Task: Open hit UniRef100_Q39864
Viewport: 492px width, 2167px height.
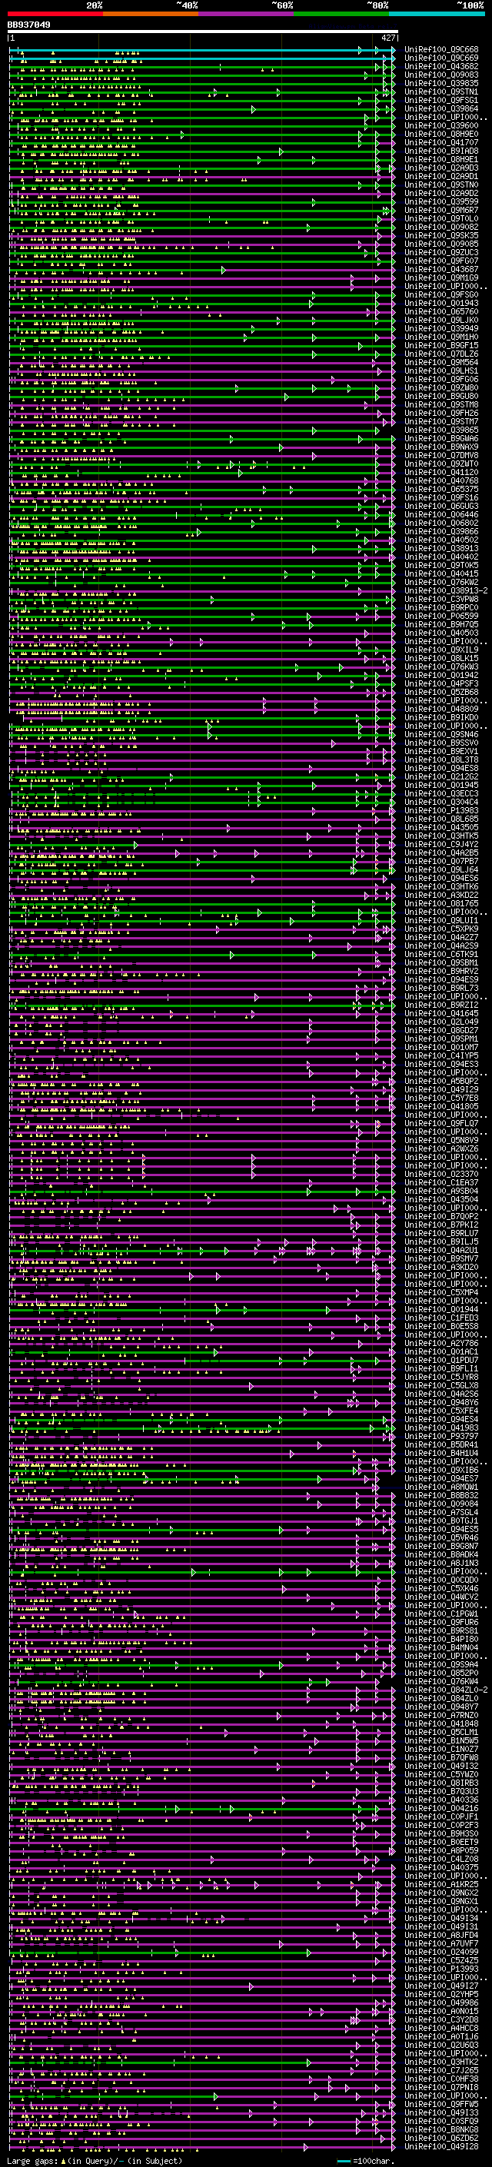Action: (x=440, y=108)
